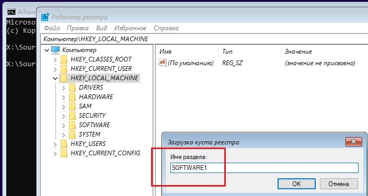Viewport: 368px width, 196px height.
Task: Click the SECURITY folder icon
Action: click(73, 116)
